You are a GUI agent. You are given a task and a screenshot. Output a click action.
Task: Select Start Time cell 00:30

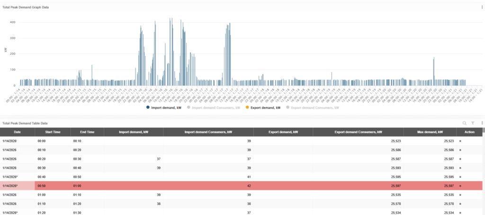53,168
